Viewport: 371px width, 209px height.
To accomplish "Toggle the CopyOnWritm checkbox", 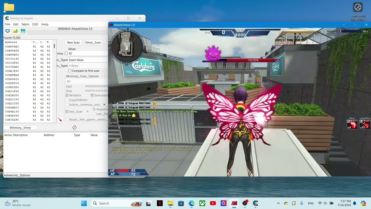I will [67, 100].
